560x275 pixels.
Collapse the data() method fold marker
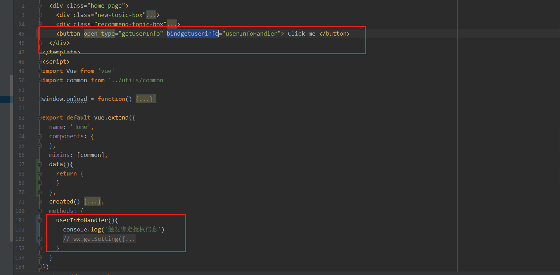(x=39, y=164)
